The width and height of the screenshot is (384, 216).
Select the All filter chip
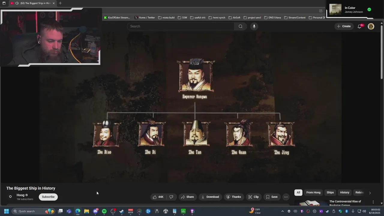click(298, 193)
